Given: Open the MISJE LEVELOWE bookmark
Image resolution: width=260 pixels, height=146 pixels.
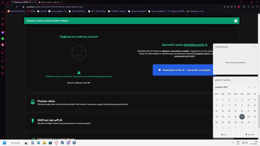Looking at the screenshot, I should (x=77, y=11).
